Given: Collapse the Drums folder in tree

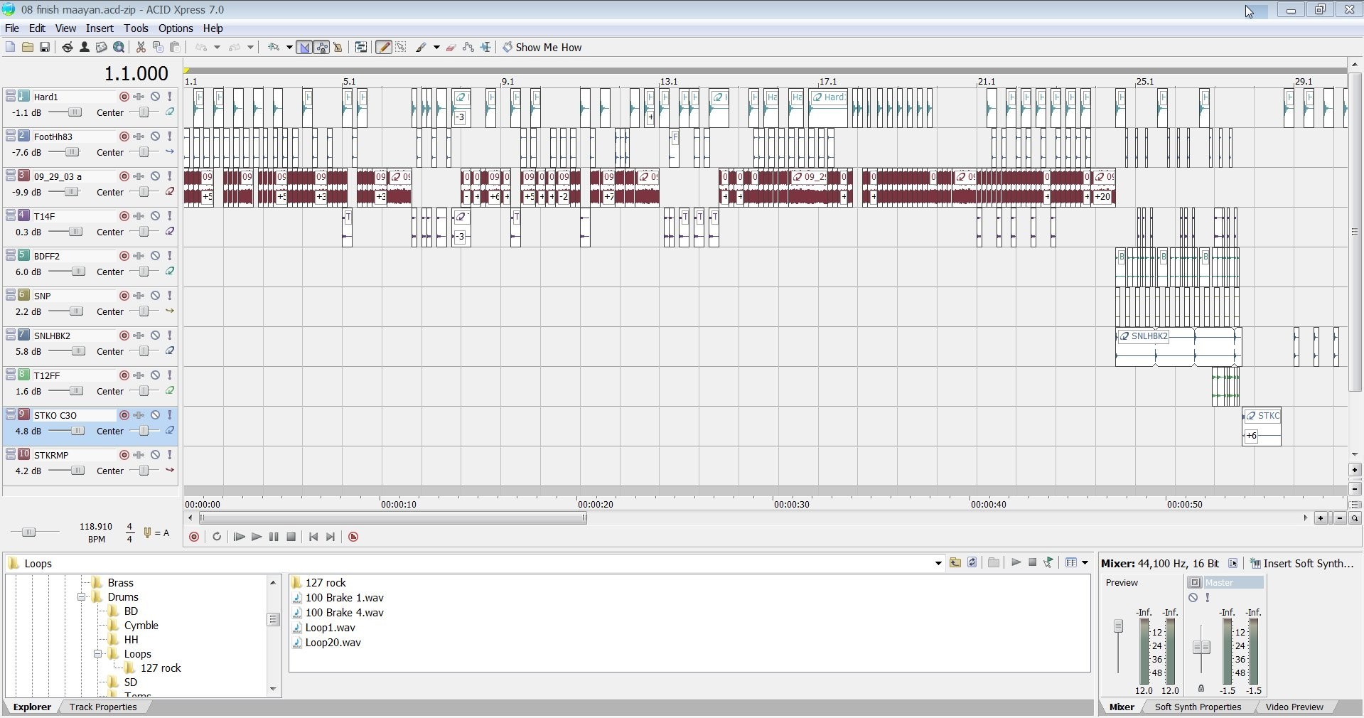Looking at the screenshot, I should (x=82, y=597).
